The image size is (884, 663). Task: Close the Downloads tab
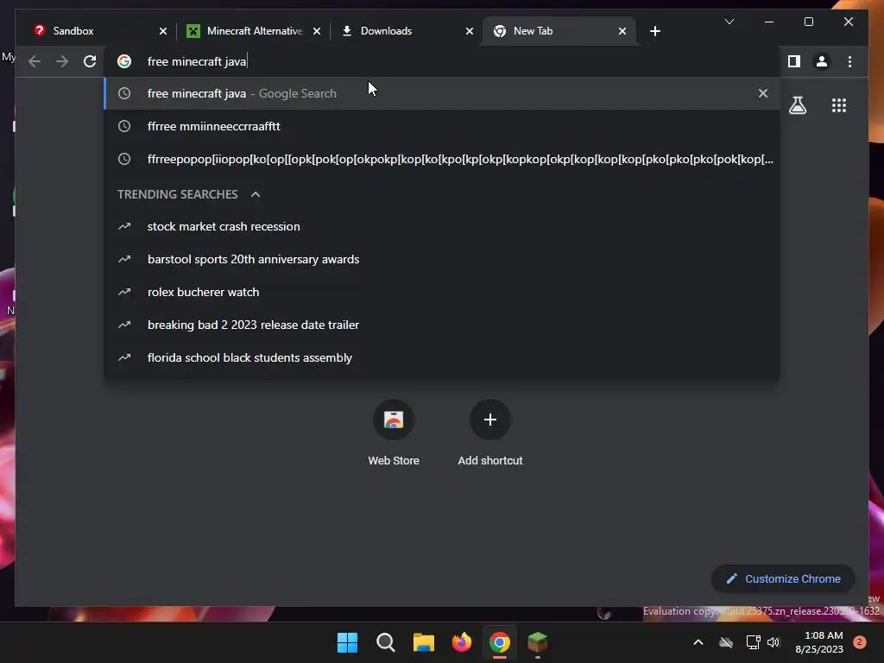469,31
